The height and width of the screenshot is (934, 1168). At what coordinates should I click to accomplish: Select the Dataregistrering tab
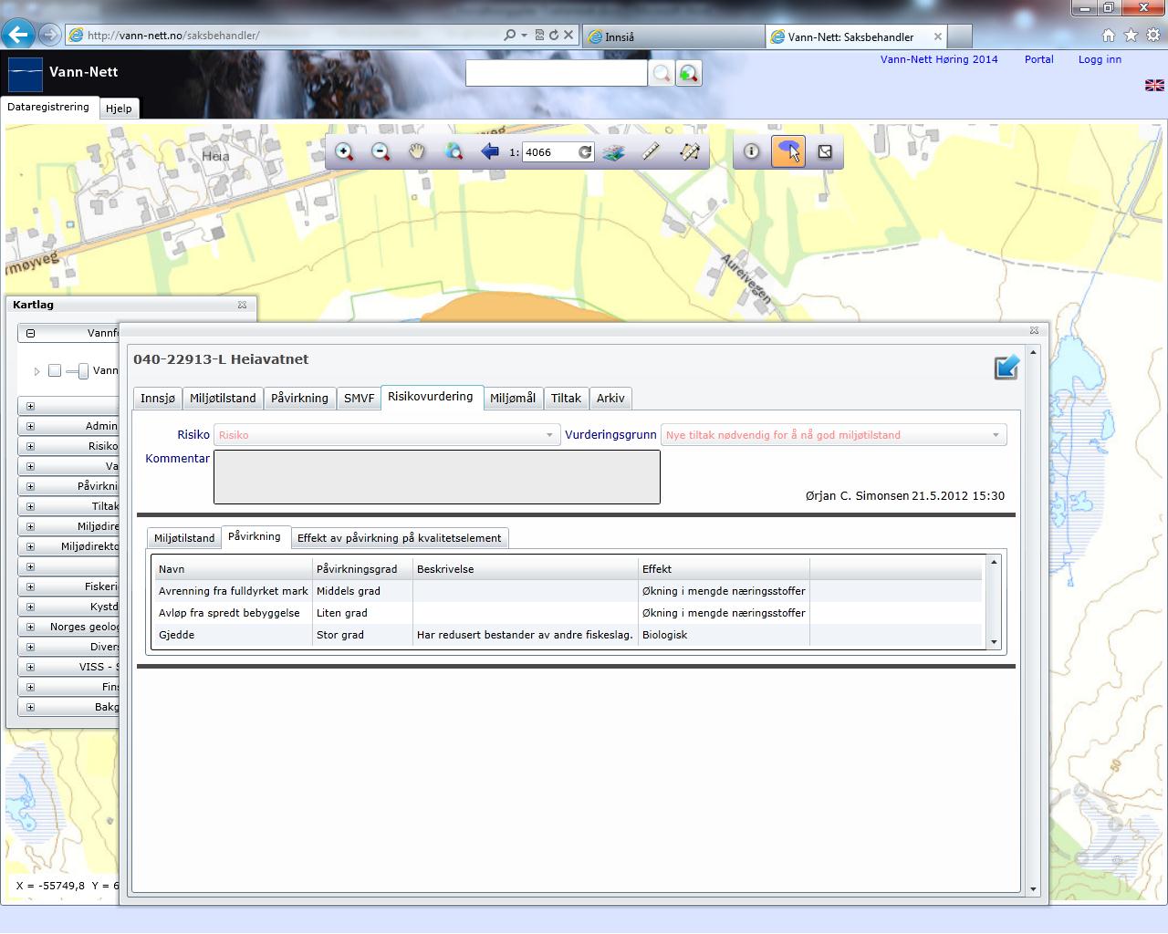pos(48,107)
